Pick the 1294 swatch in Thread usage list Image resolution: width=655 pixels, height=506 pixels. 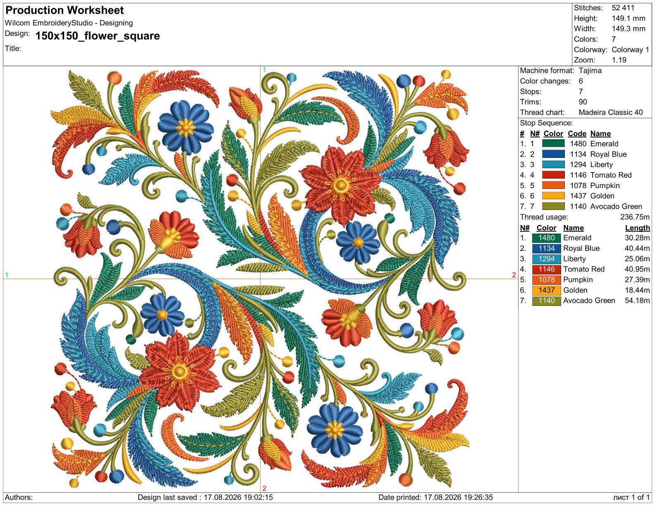[546, 259]
